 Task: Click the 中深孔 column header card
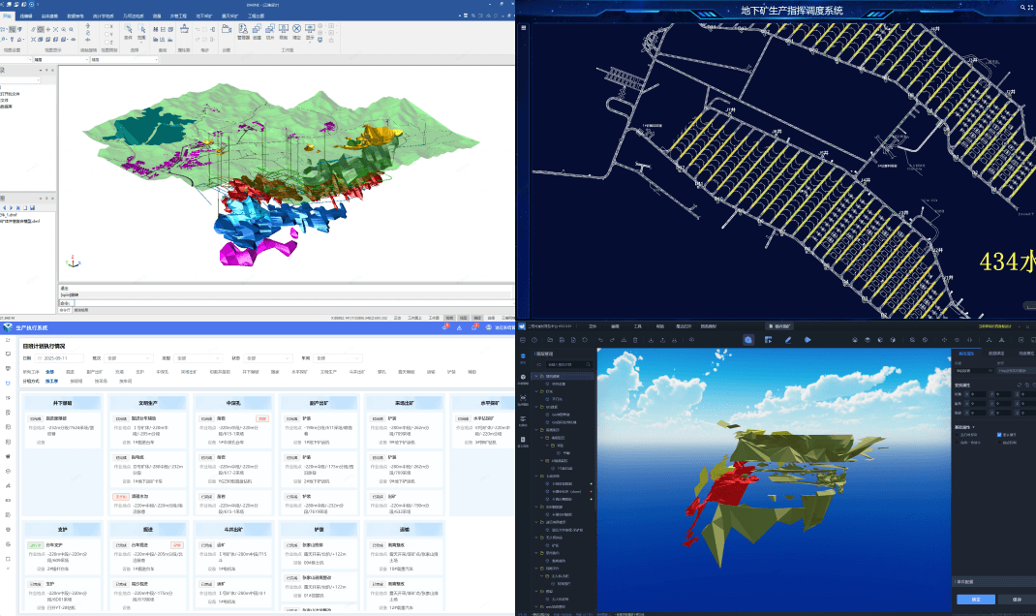pos(233,403)
